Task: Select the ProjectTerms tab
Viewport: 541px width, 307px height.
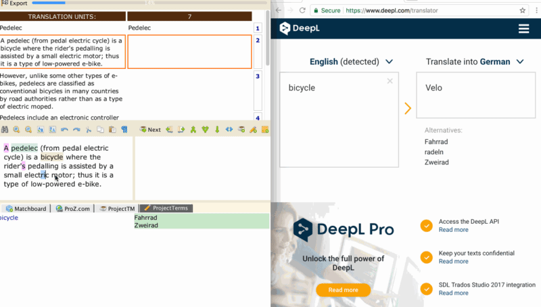Action: (x=166, y=208)
